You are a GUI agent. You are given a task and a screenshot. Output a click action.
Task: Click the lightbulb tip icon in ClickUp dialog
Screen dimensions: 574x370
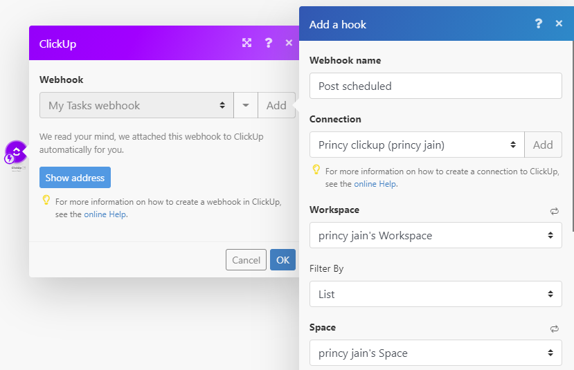click(x=46, y=200)
